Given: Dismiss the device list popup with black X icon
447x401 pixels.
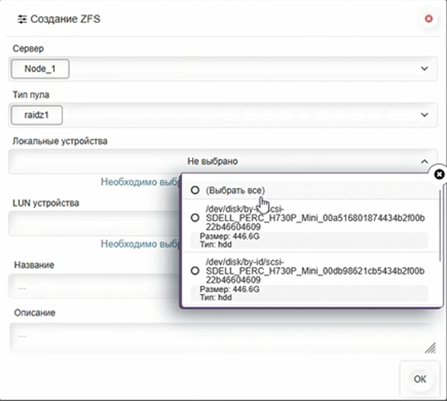Looking at the screenshot, I should click(x=440, y=173).
